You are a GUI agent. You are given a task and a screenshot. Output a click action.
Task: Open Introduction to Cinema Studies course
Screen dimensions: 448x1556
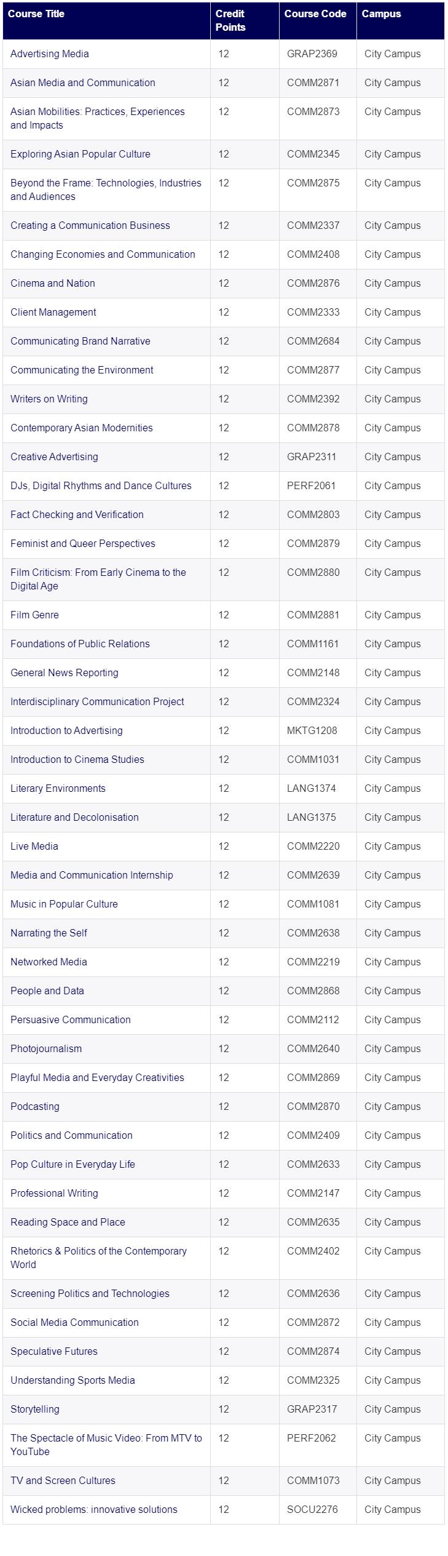(77, 760)
